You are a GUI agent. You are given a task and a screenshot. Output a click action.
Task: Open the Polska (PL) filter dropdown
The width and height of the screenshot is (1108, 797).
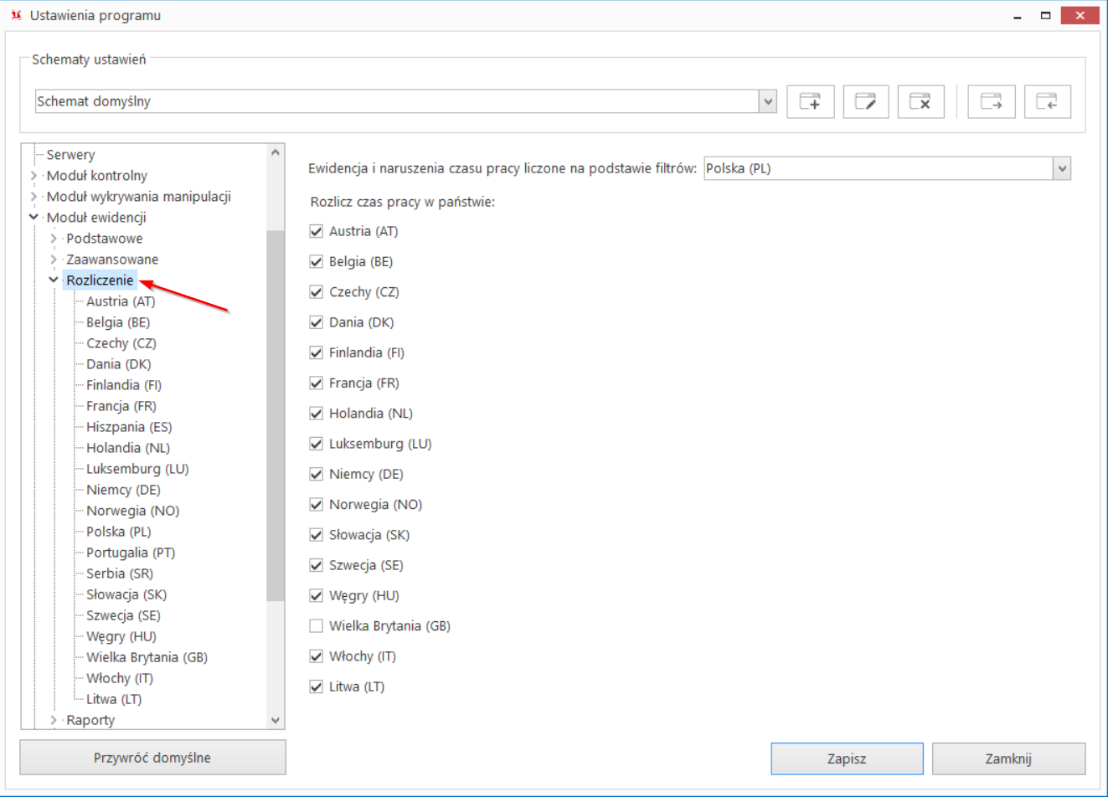point(1062,168)
